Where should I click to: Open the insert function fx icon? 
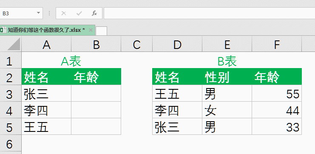94,14
